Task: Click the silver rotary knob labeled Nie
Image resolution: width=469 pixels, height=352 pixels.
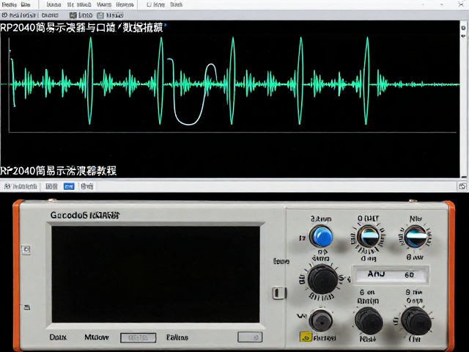Action: [416, 236]
